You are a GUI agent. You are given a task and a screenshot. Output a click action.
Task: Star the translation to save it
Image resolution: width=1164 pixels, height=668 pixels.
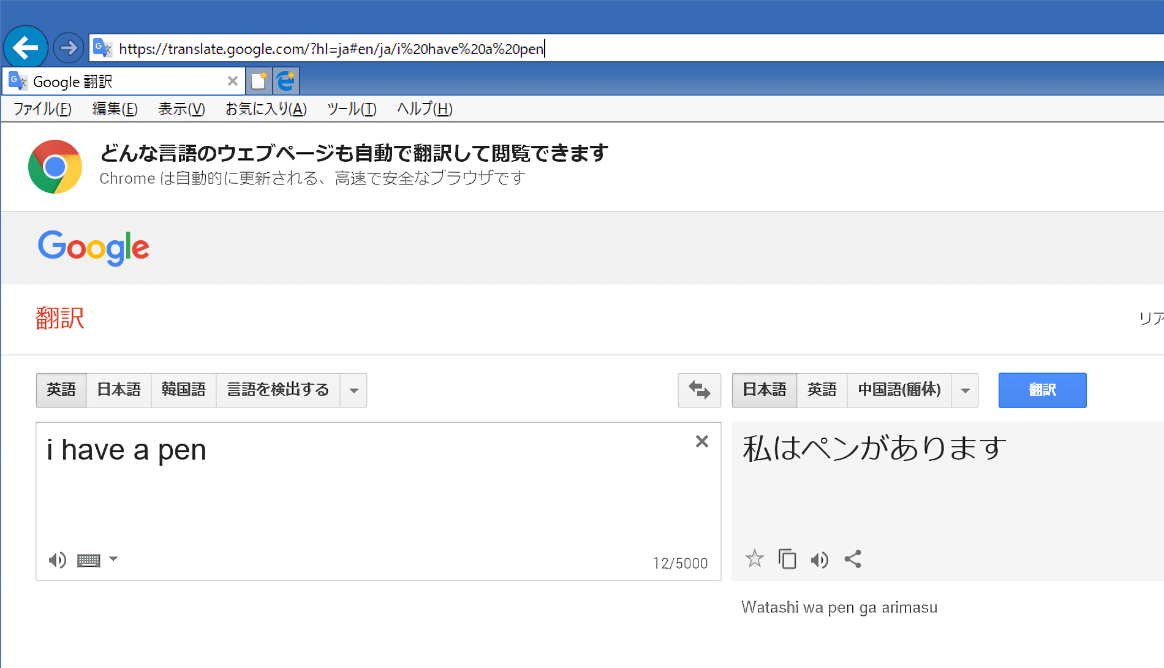[754, 559]
